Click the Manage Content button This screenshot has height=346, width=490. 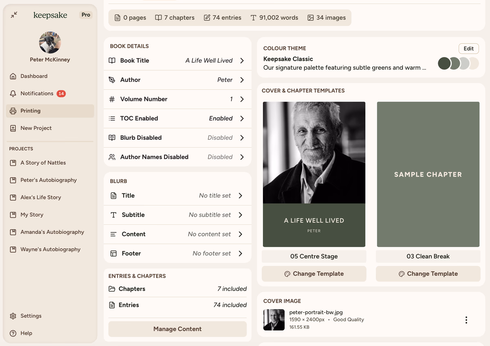(177, 329)
